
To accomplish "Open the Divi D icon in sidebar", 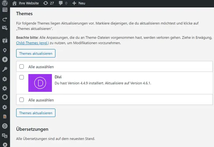I will point(5,126).
